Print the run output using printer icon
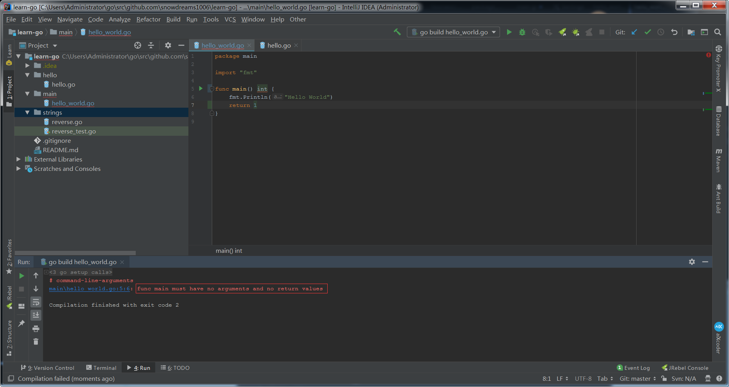 click(36, 328)
